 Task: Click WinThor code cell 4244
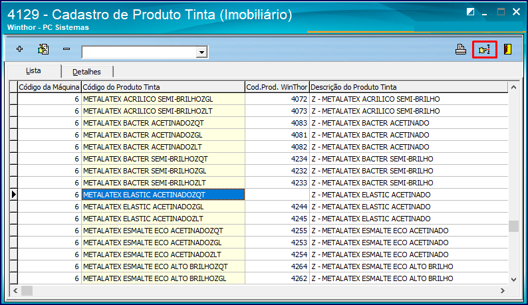[277, 207]
